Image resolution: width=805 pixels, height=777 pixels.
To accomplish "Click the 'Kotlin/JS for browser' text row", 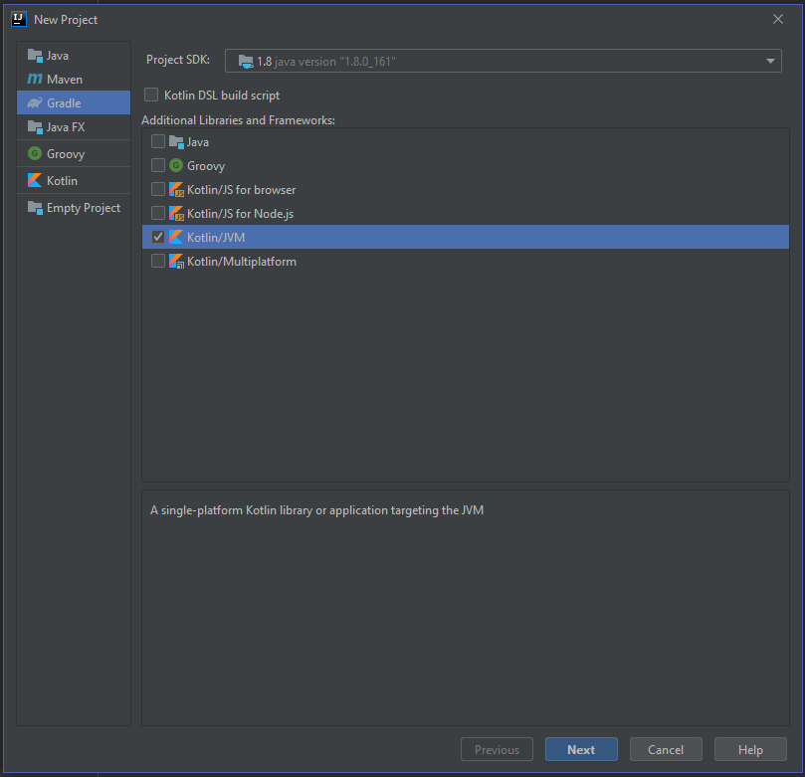I will [x=466, y=189].
